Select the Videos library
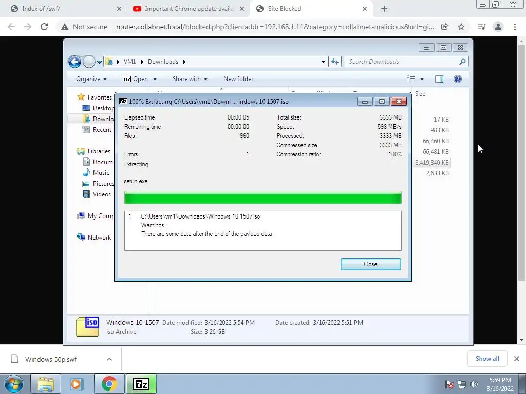The width and height of the screenshot is (526, 394). point(97,194)
